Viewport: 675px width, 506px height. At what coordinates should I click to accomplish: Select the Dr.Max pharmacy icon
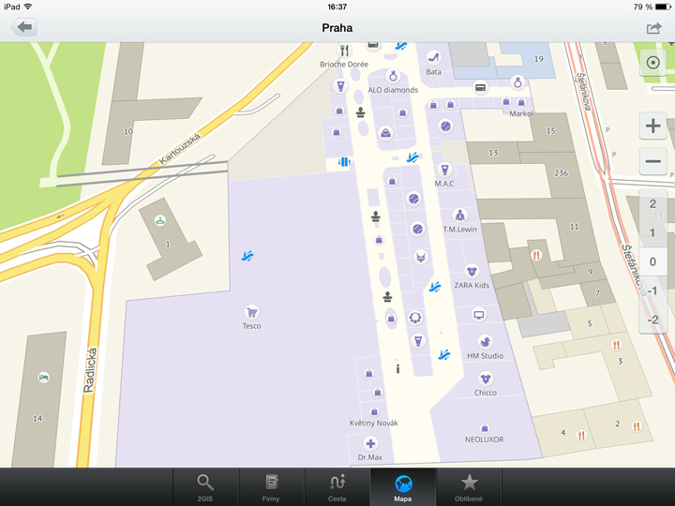coord(370,443)
